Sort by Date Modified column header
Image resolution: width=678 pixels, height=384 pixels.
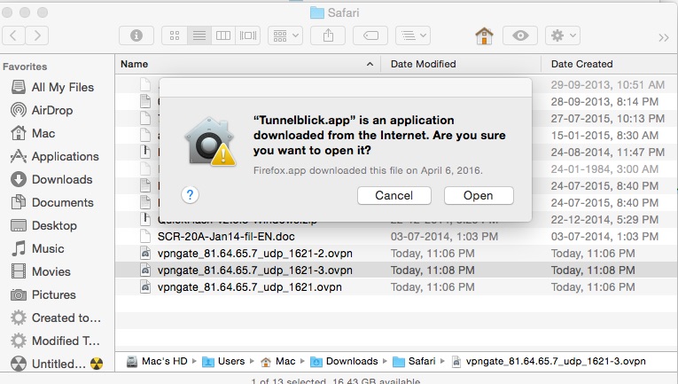pyautogui.click(x=424, y=64)
